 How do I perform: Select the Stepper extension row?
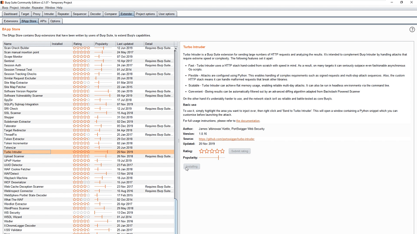click(88, 117)
